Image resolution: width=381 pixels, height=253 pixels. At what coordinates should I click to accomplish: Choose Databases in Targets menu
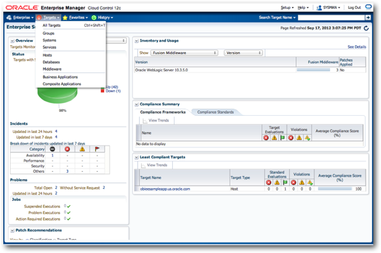click(x=51, y=62)
